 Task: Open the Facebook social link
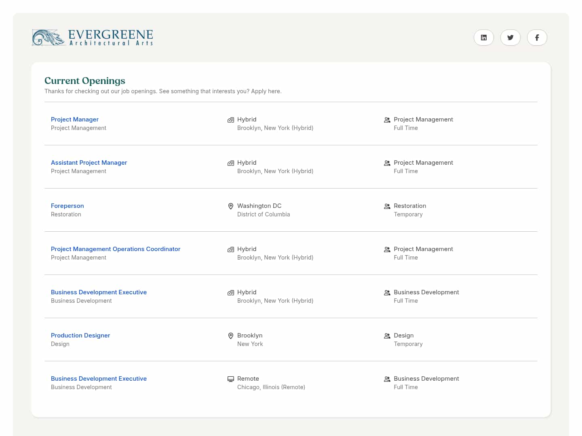(537, 38)
